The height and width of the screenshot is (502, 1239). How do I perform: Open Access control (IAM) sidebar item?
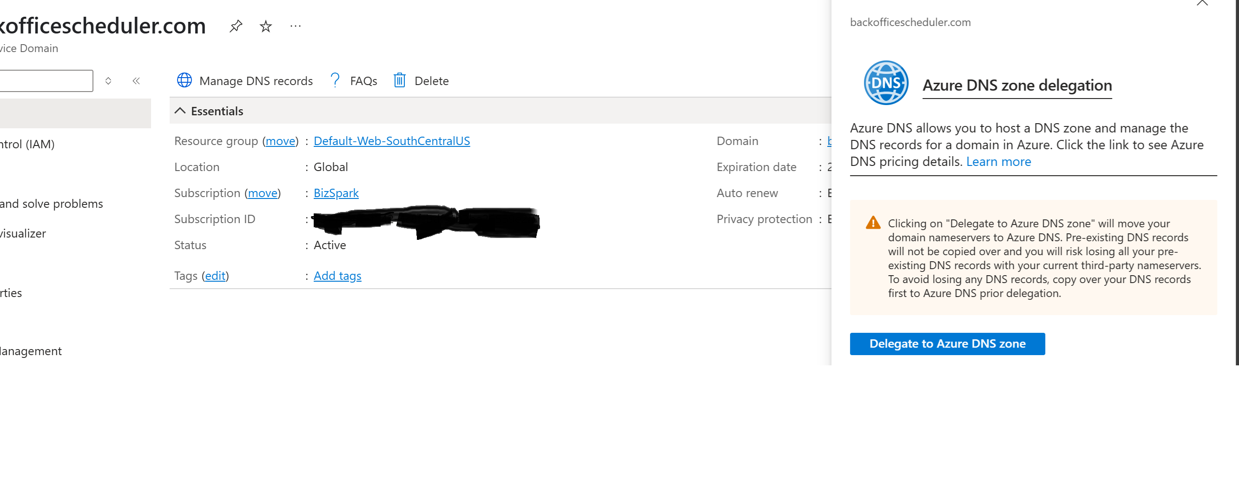click(x=27, y=144)
